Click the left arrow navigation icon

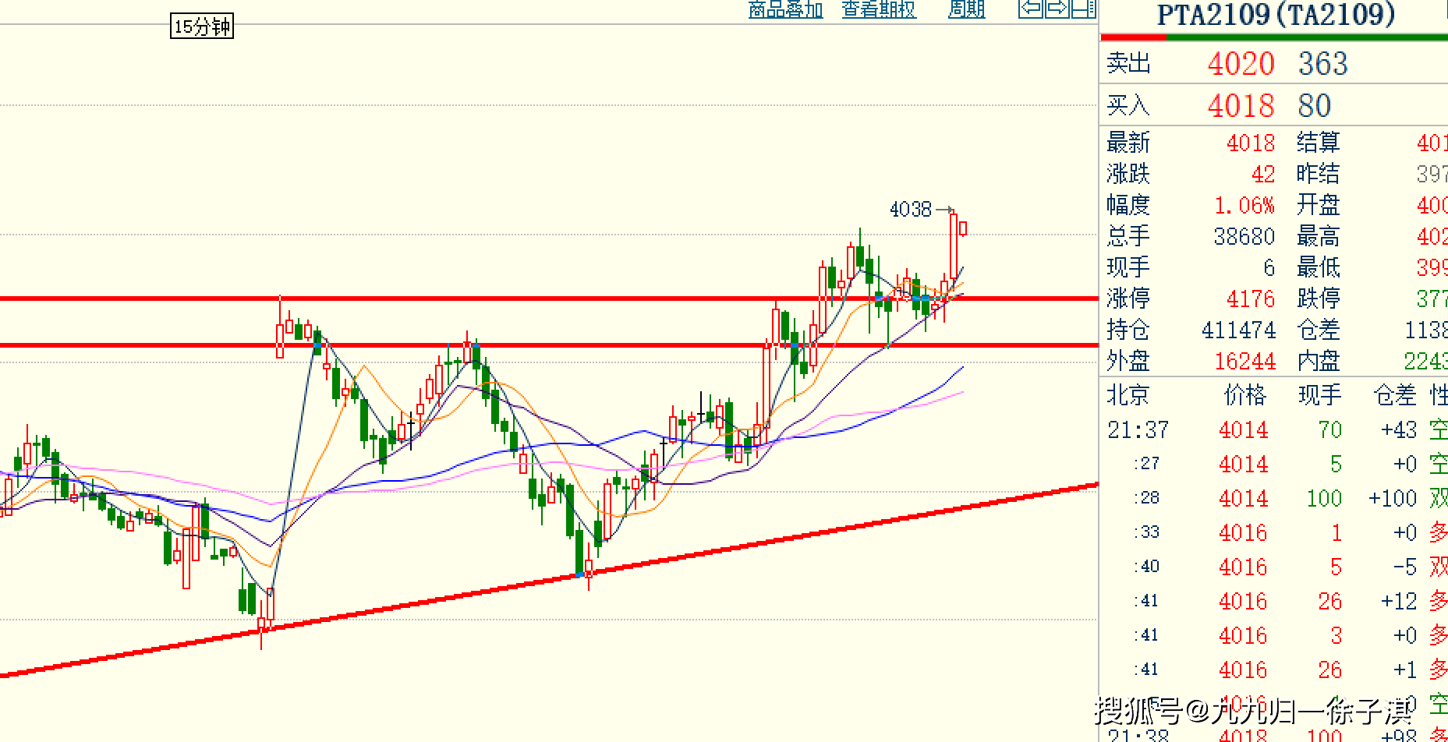click(1031, 9)
